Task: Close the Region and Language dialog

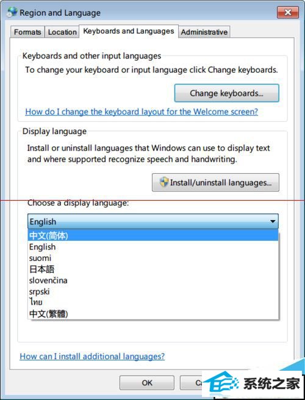Action: point(288,12)
